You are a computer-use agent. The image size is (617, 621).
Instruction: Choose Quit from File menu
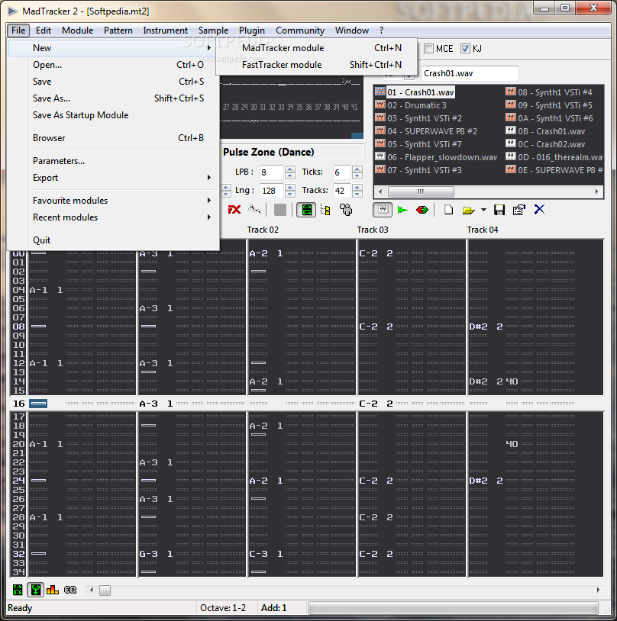point(114,240)
